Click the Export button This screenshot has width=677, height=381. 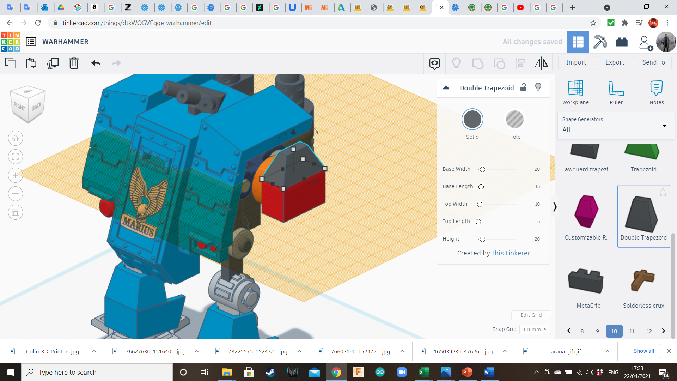[615, 62]
